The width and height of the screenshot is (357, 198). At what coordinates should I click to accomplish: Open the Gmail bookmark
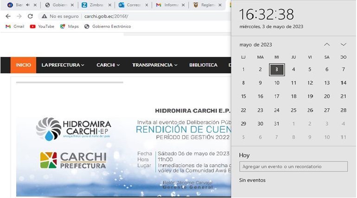(15, 26)
